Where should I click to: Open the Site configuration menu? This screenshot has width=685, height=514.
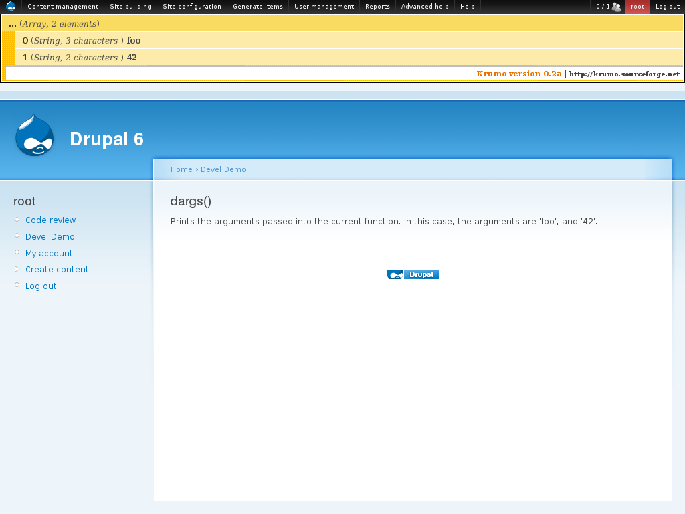click(x=191, y=7)
